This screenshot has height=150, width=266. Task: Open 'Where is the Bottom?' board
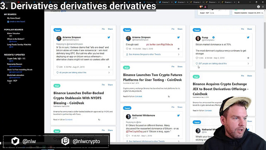click(x=16, y=39)
